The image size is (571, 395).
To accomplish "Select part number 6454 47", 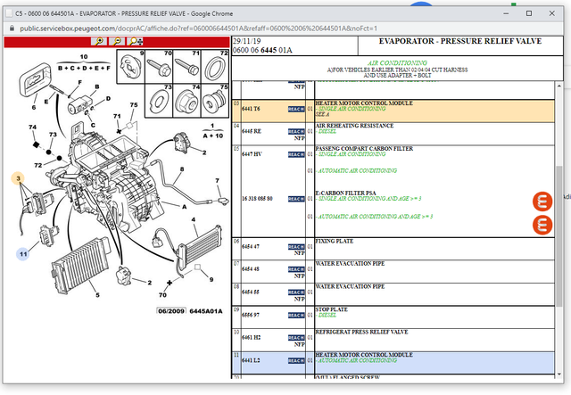I will pos(251,246).
